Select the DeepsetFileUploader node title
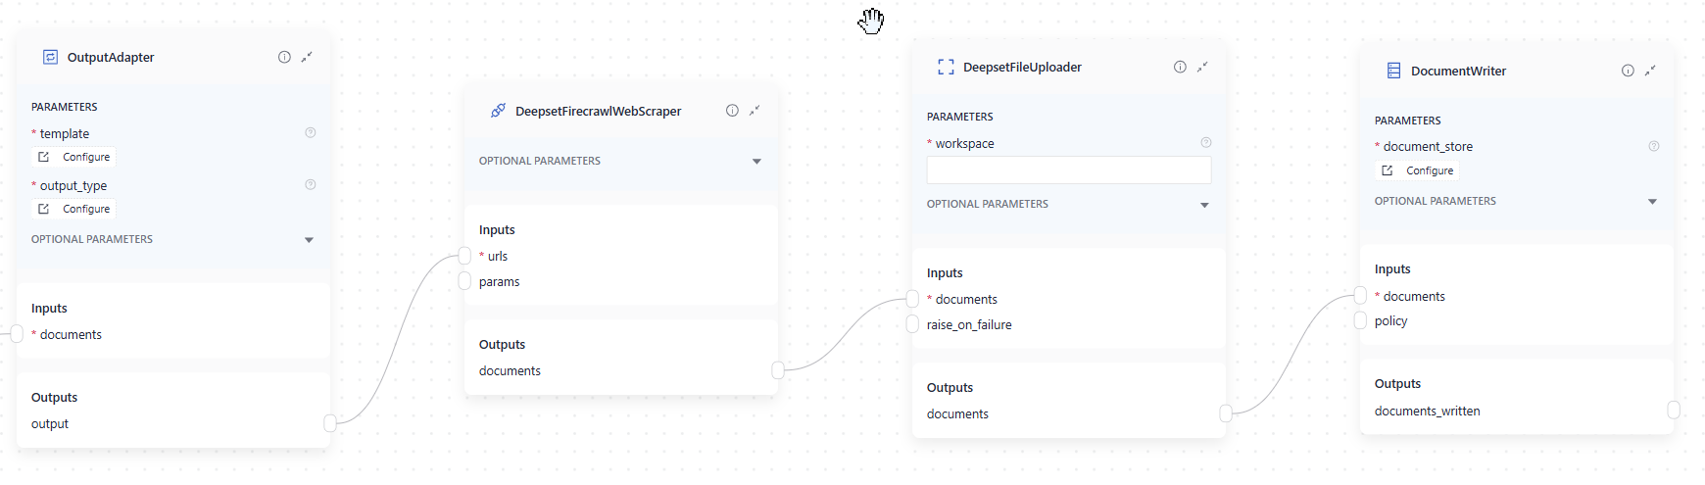Screen dimensions: 1705x485 (x=1022, y=67)
